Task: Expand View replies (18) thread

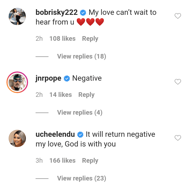Action: tap(81, 56)
